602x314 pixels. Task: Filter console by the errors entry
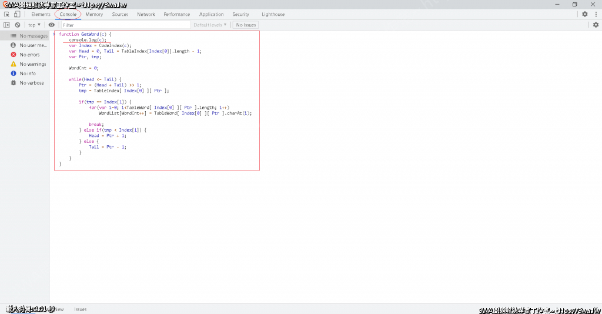click(29, 55)
